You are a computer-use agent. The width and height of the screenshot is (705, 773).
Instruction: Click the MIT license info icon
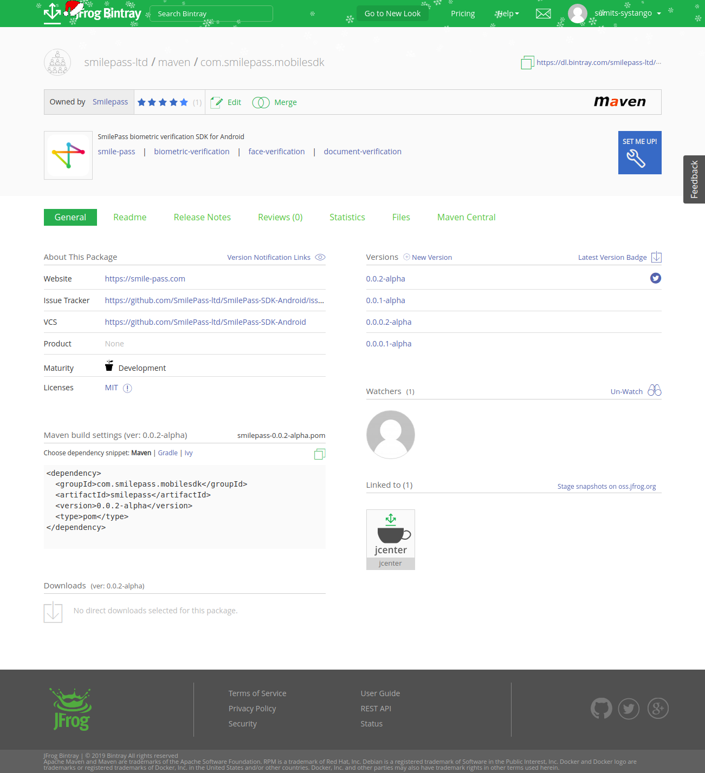(x=127, y=388)
